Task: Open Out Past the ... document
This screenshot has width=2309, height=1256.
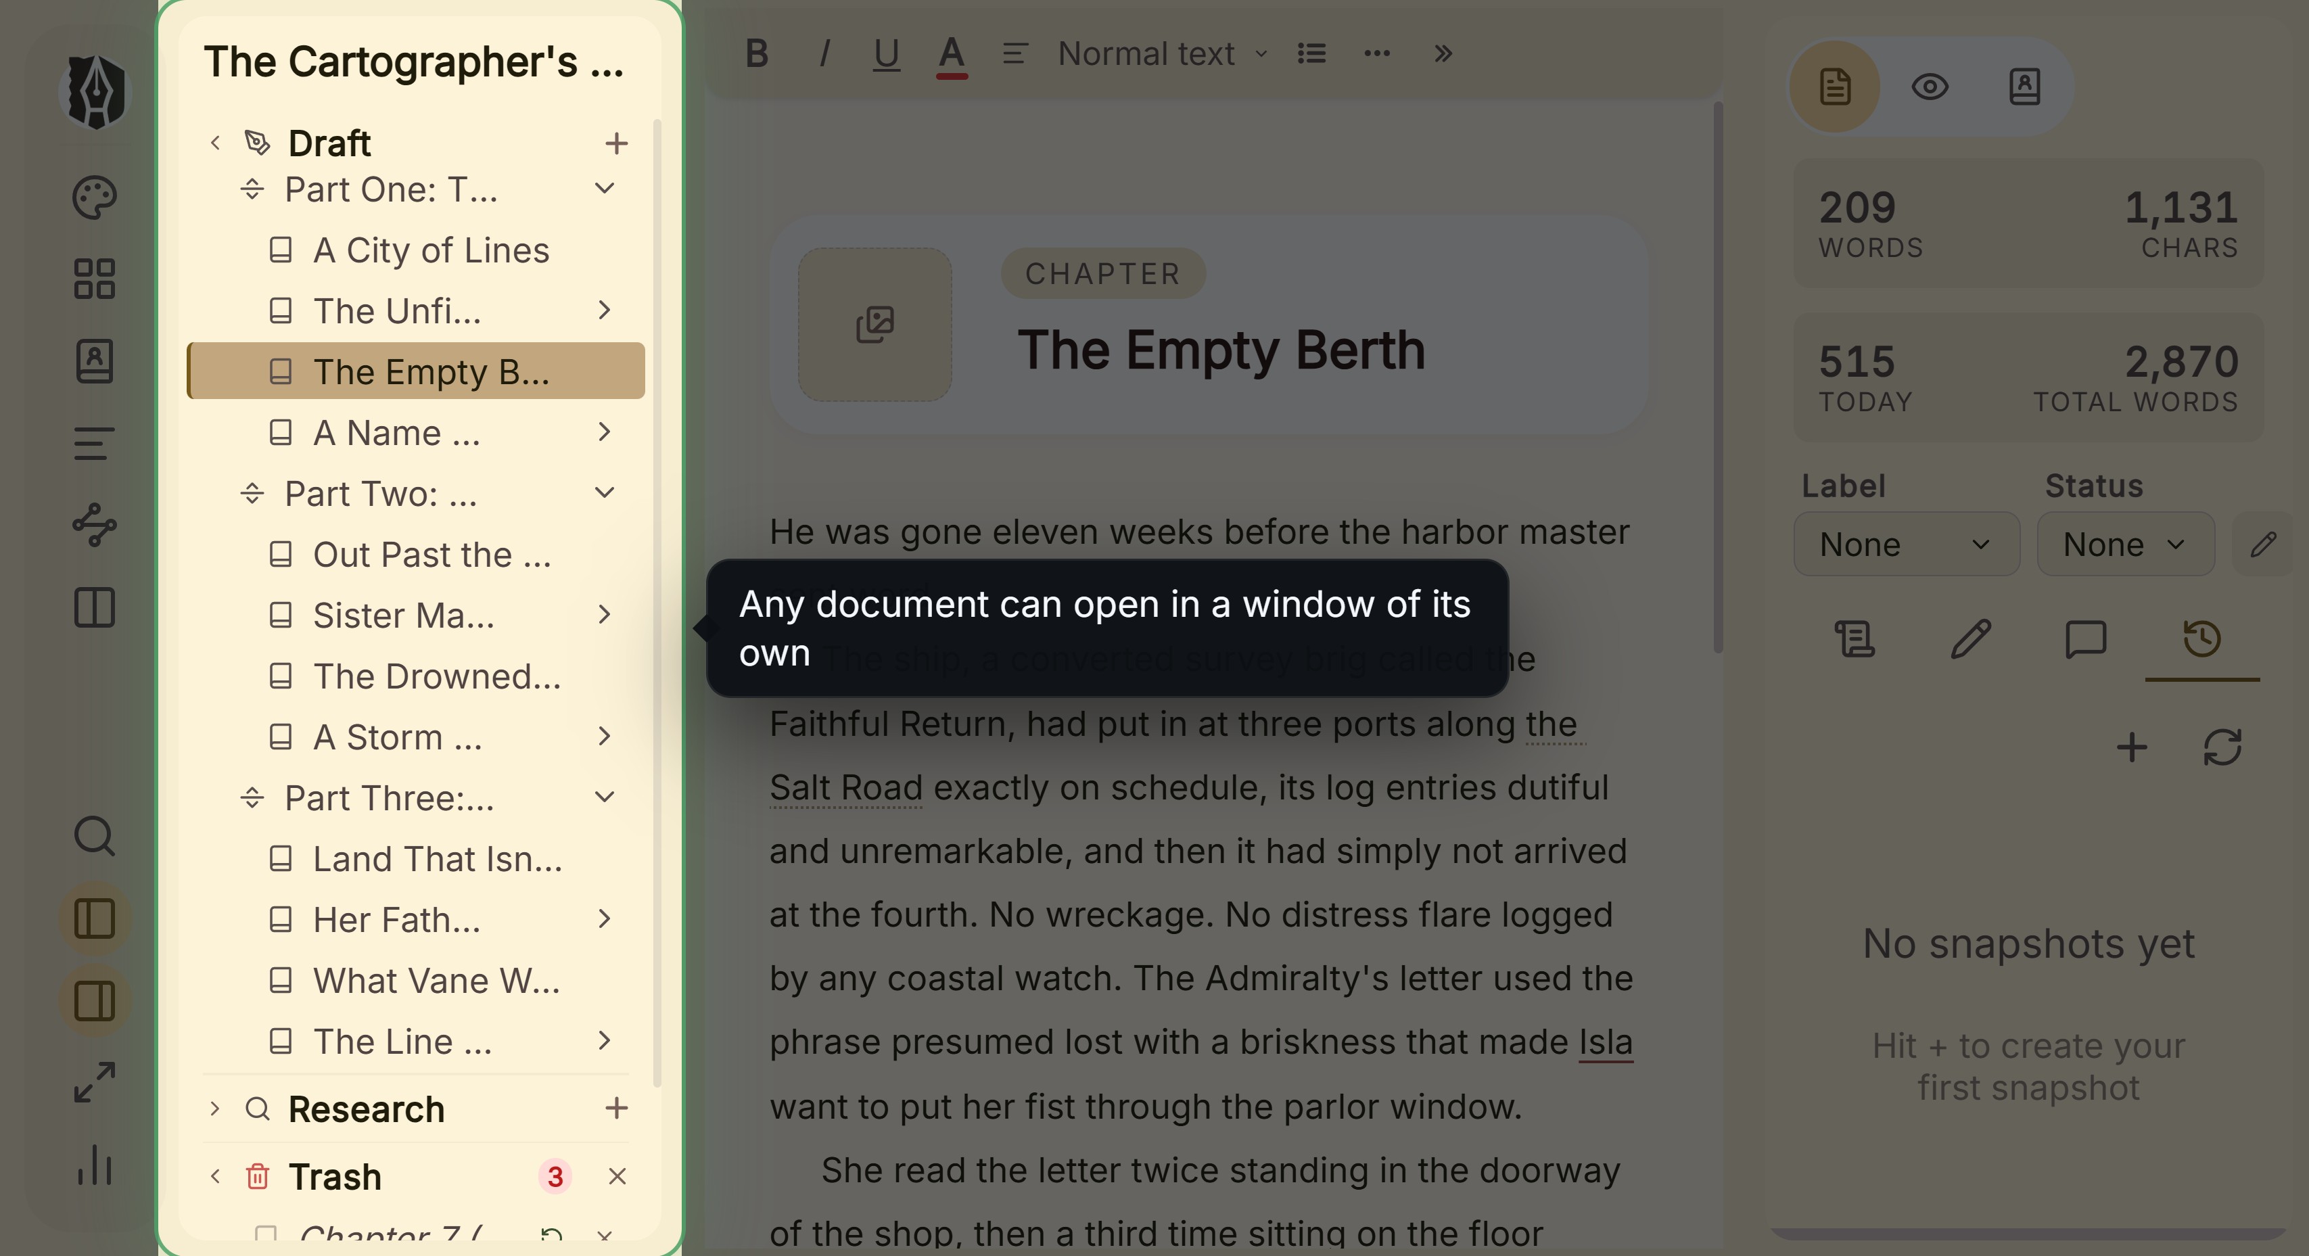Action: pos(416,554)
